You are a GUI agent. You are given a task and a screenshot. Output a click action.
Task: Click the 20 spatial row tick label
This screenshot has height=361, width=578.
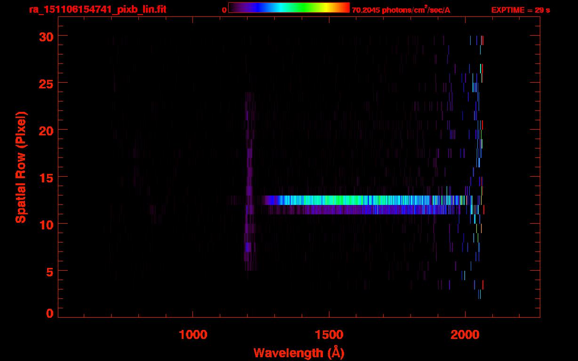pyautogui.click(x=47, y=130)
